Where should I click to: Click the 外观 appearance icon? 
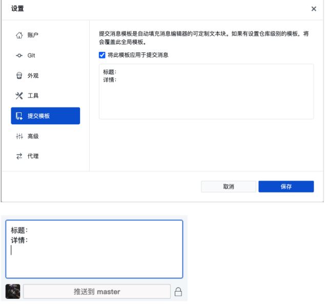coord(19,75)
